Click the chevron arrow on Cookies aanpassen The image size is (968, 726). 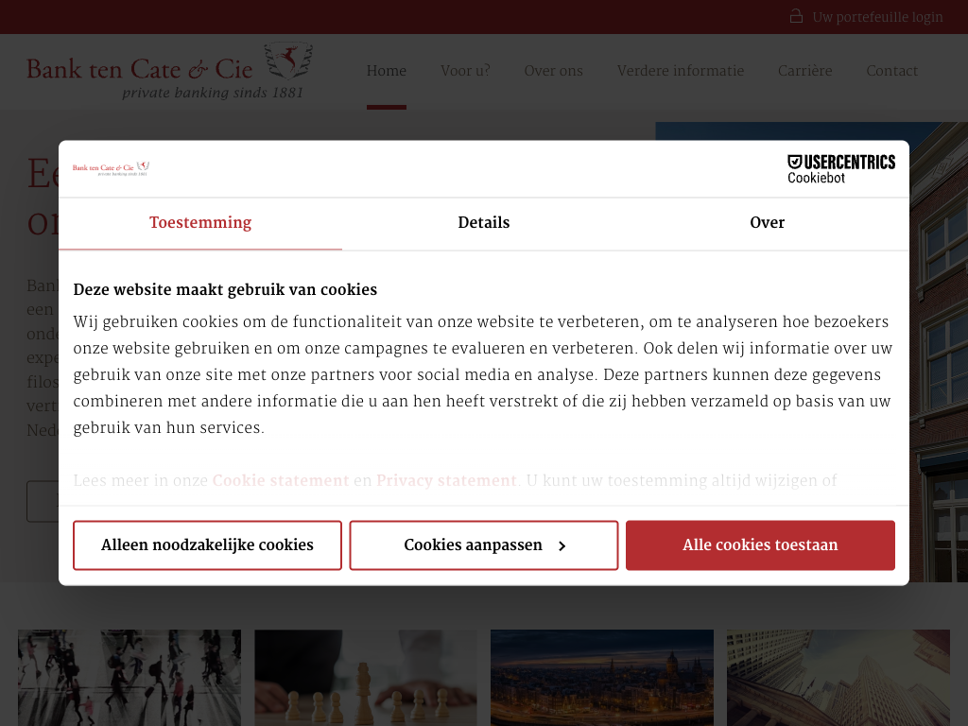562,546
